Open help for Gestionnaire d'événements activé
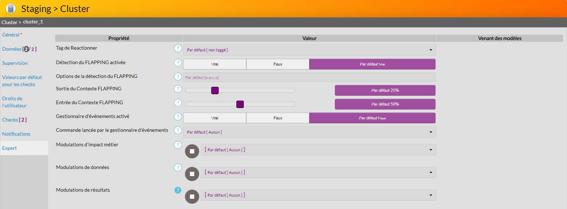This screenshot has width=567, height=209. click(x=178, y=117)
